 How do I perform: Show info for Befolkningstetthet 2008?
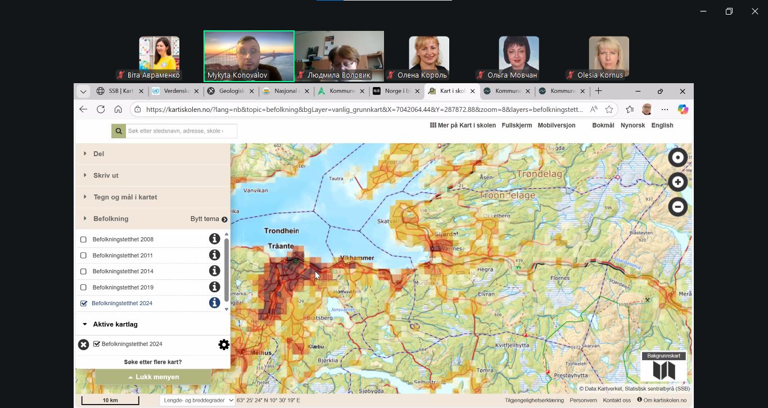214,239
